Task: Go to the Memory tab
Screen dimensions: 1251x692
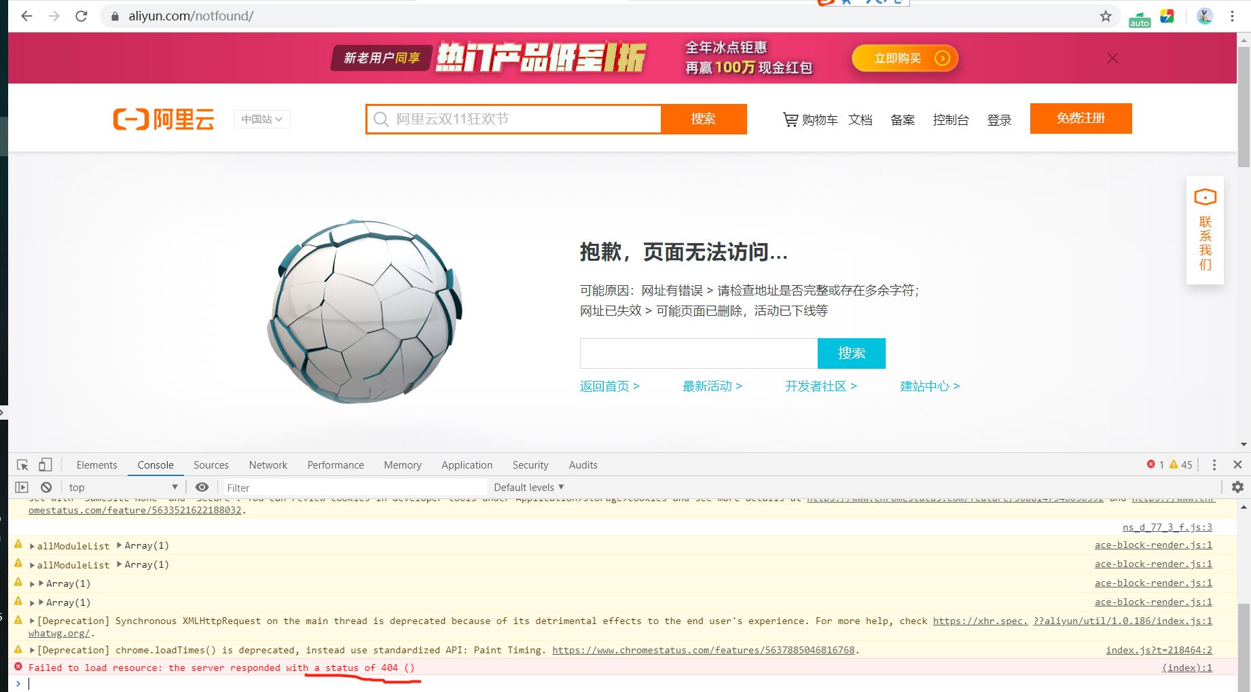Action: click(403, 465)
